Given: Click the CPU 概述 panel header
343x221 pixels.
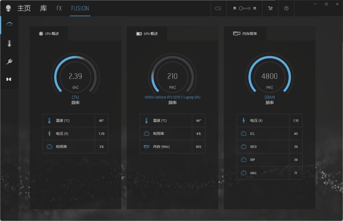Looking at the screenshot, I should (49, 34).
